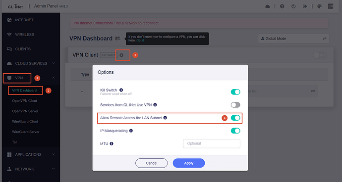Collapse the VPN menu chevron
342x182 pixels.
click(53, 78)
